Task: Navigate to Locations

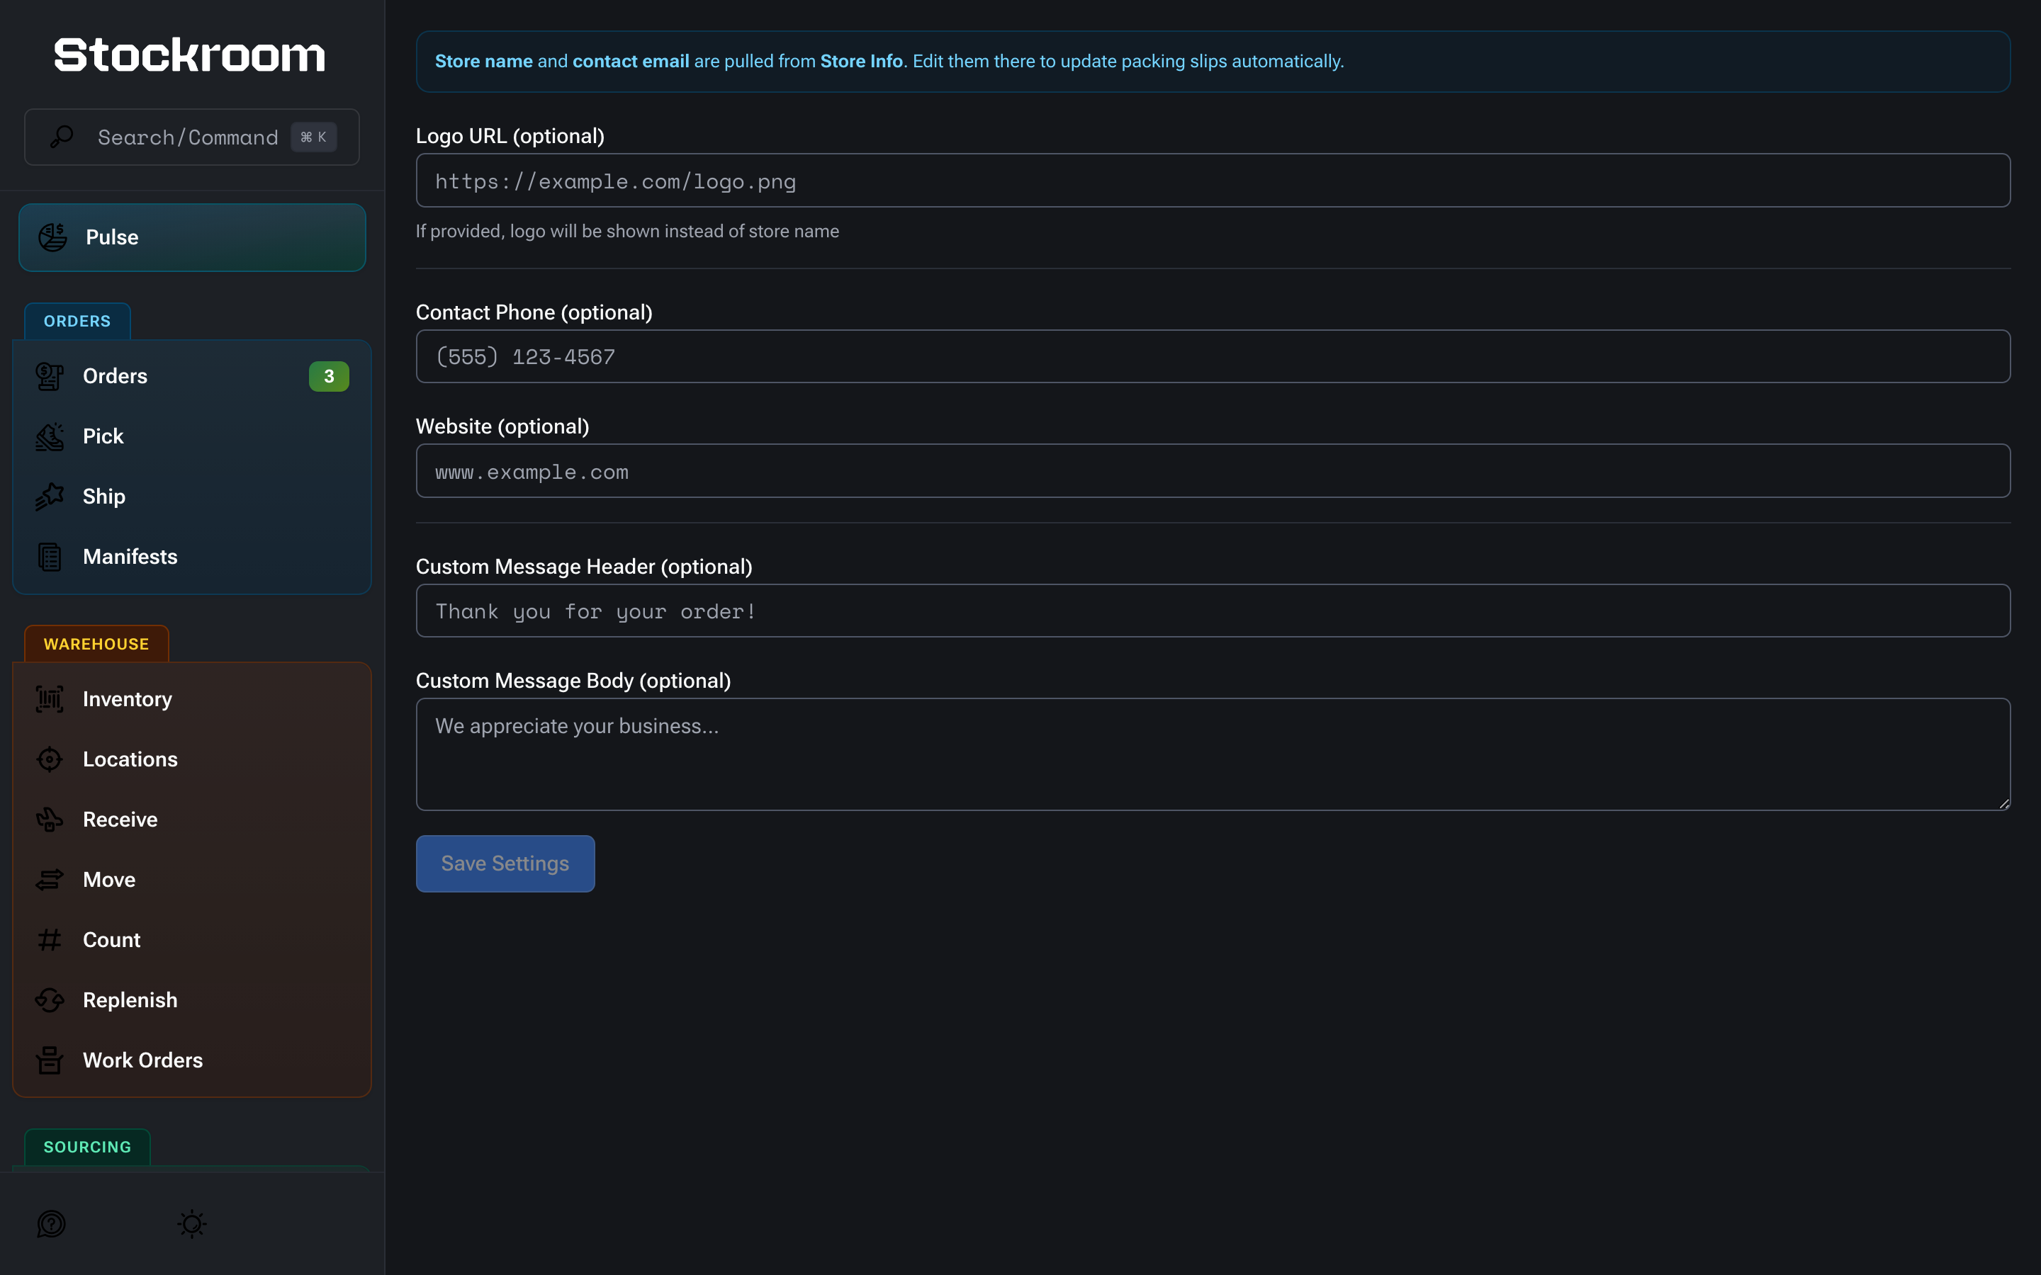Action: coord(192,759)
